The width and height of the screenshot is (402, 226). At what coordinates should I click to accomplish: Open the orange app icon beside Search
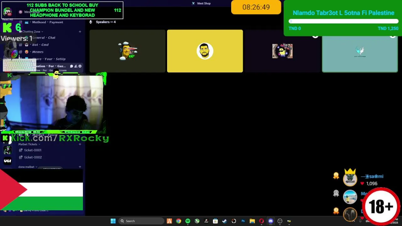coord(169,221)
